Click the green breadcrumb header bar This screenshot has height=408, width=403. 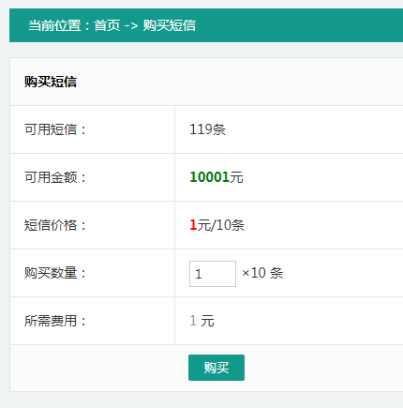click(x=206, y=25)
